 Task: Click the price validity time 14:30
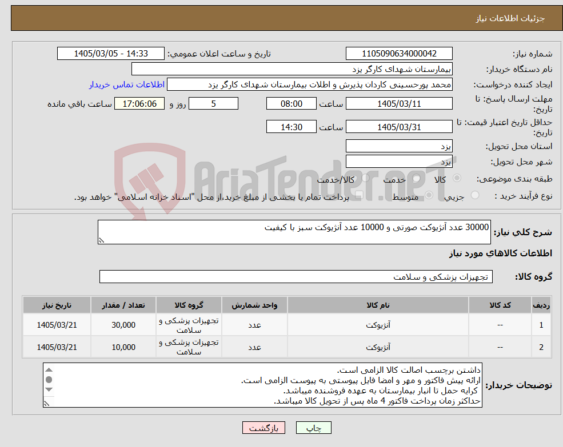[x=291, y=127]
